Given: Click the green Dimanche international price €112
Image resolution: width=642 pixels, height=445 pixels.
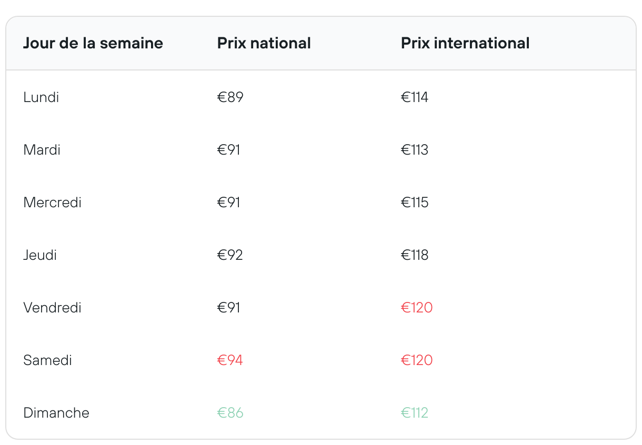Looking at the screenshot, I should (x=415, y=413).
